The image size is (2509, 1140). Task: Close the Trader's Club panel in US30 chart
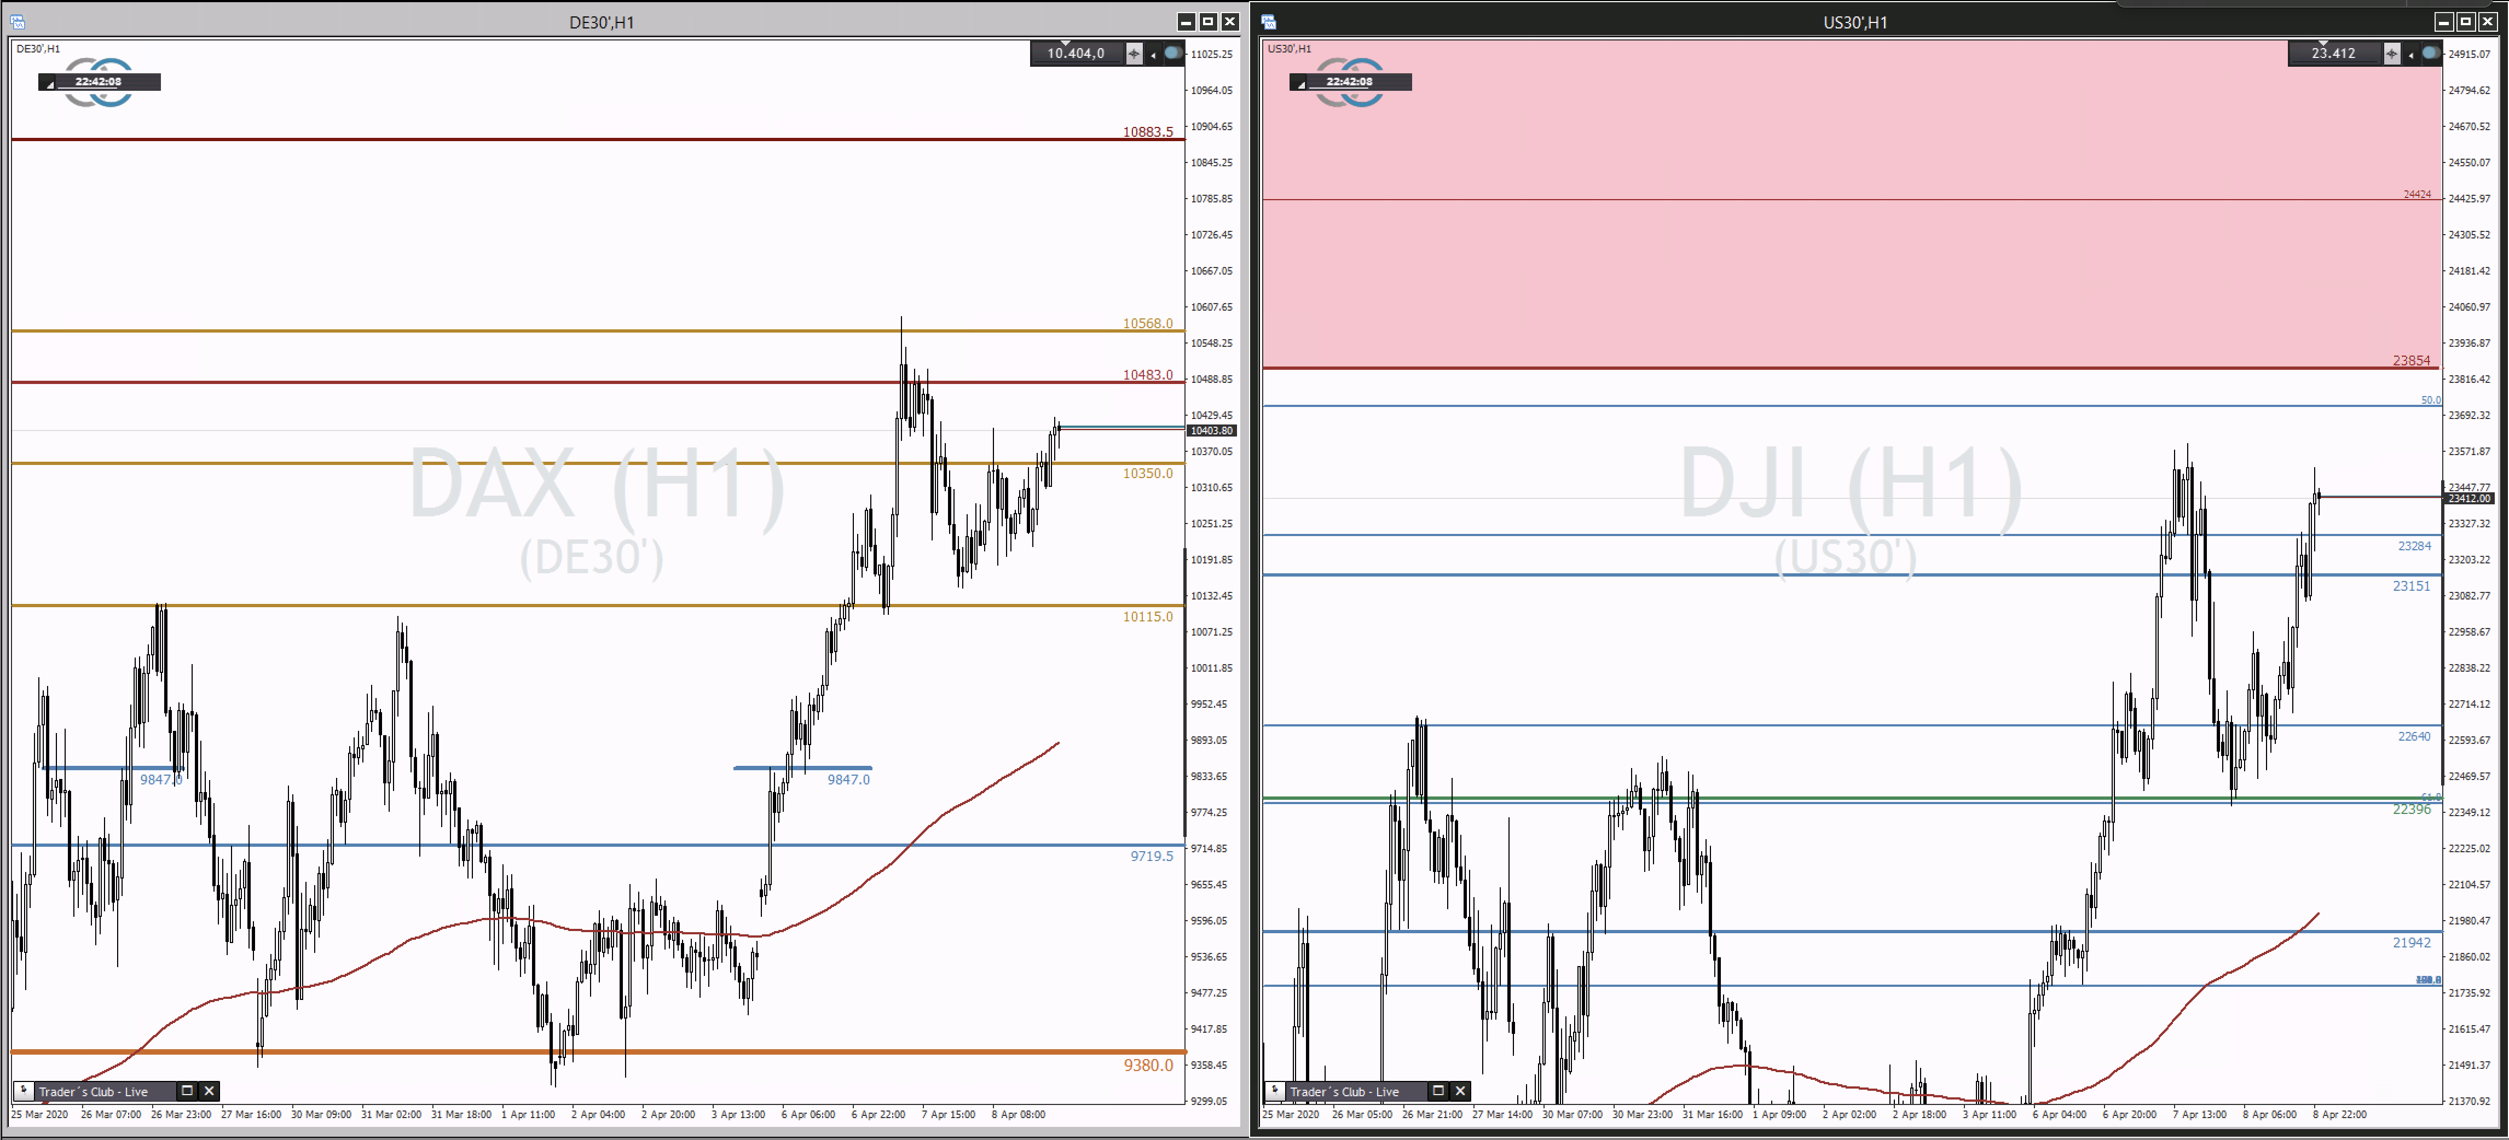pos(1460,1090)
